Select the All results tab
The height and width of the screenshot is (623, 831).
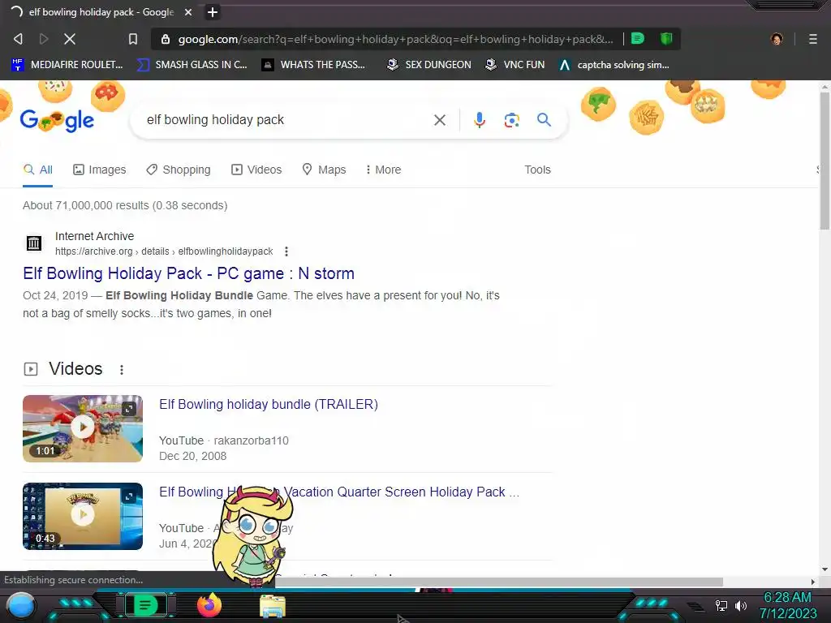37,170
